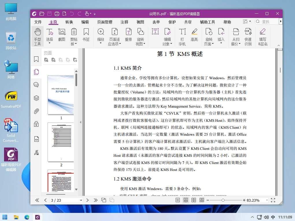Open the zoom percentage dropdown

click(x=267, y=200)
